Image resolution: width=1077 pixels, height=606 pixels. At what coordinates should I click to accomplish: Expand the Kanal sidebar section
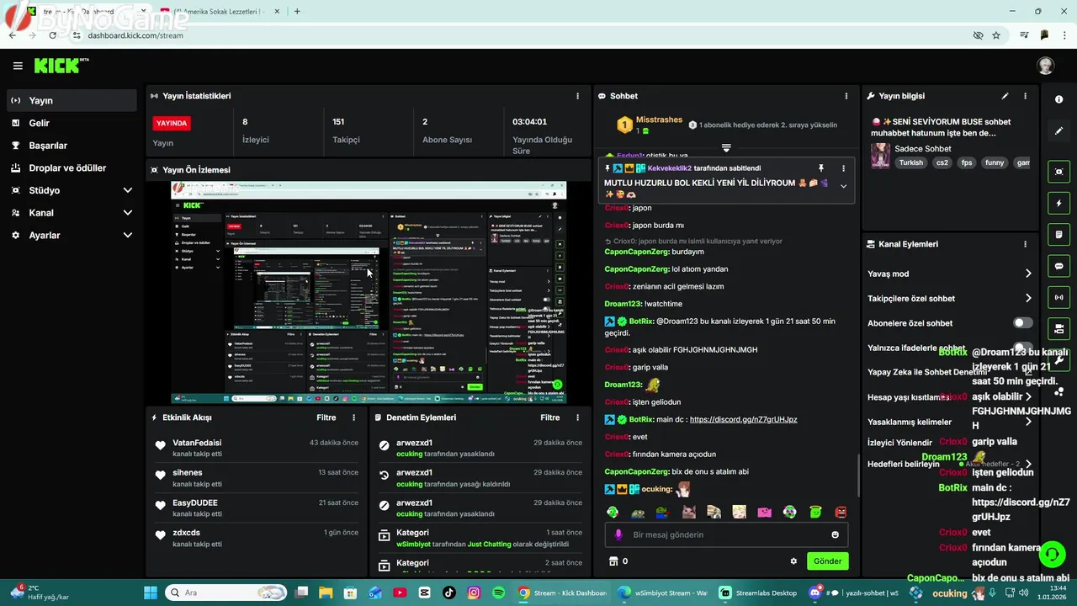click(x=128, y=213)
